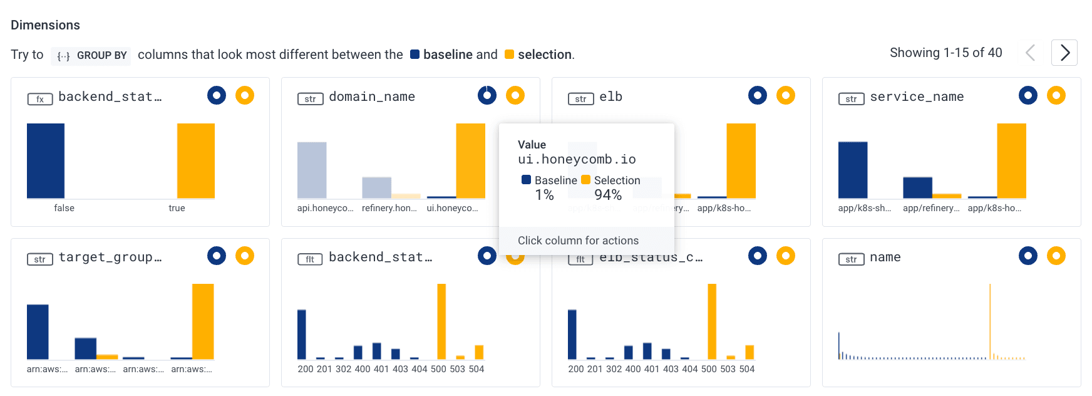Go to next page of dimensions

1064,53
